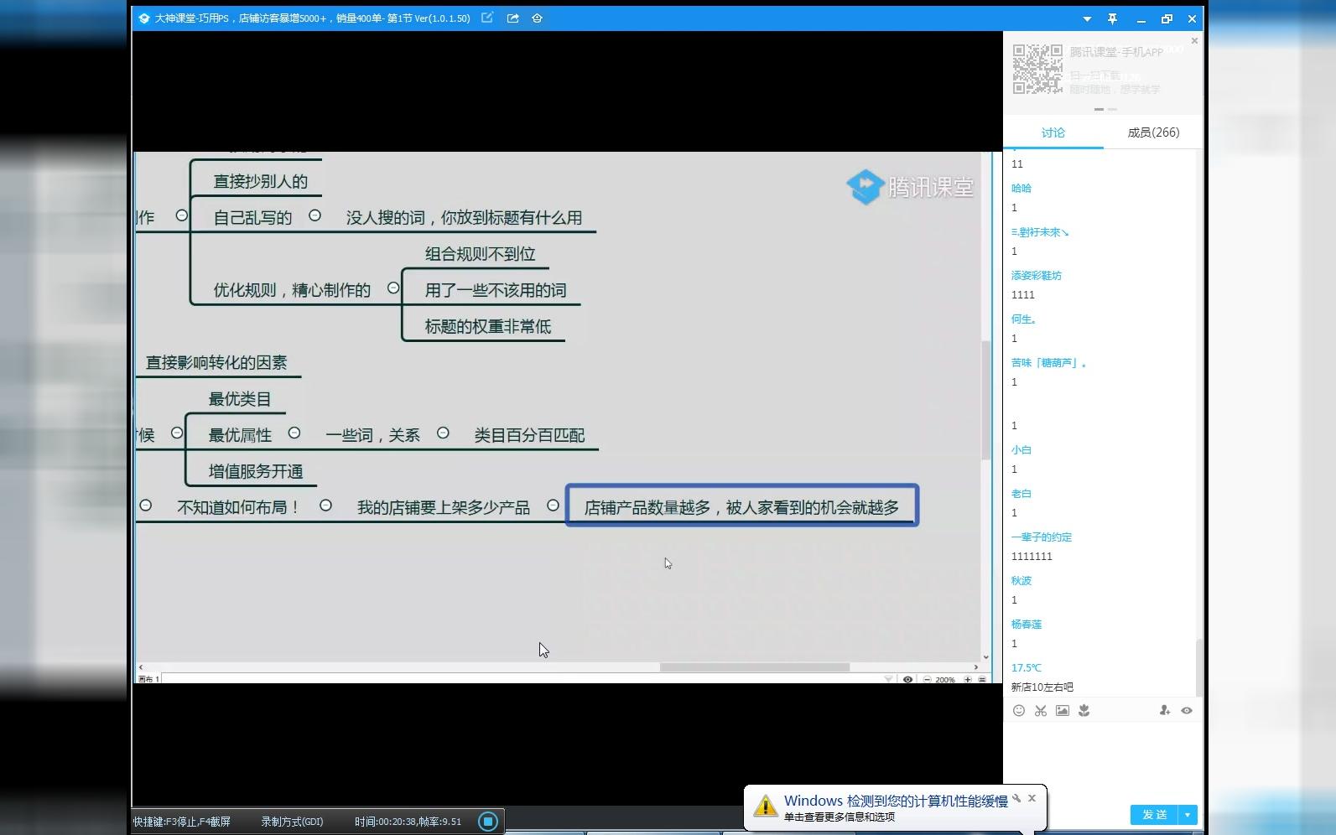
Task: Click the edit note icon in title bar
Action: click(486, 18)
